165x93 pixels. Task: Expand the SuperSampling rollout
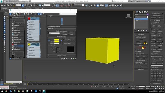click(62, 57)
